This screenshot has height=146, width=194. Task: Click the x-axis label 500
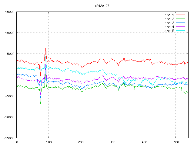176,142
